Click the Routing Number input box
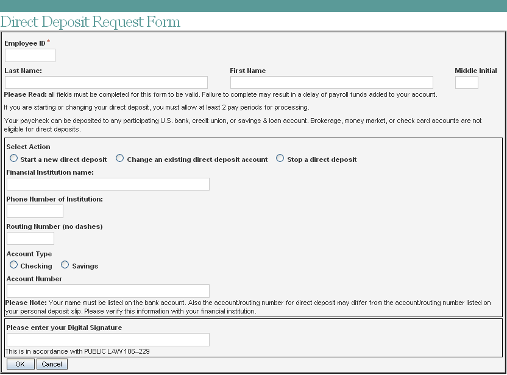Screen dimensions: 507x375 pos(30,239)
